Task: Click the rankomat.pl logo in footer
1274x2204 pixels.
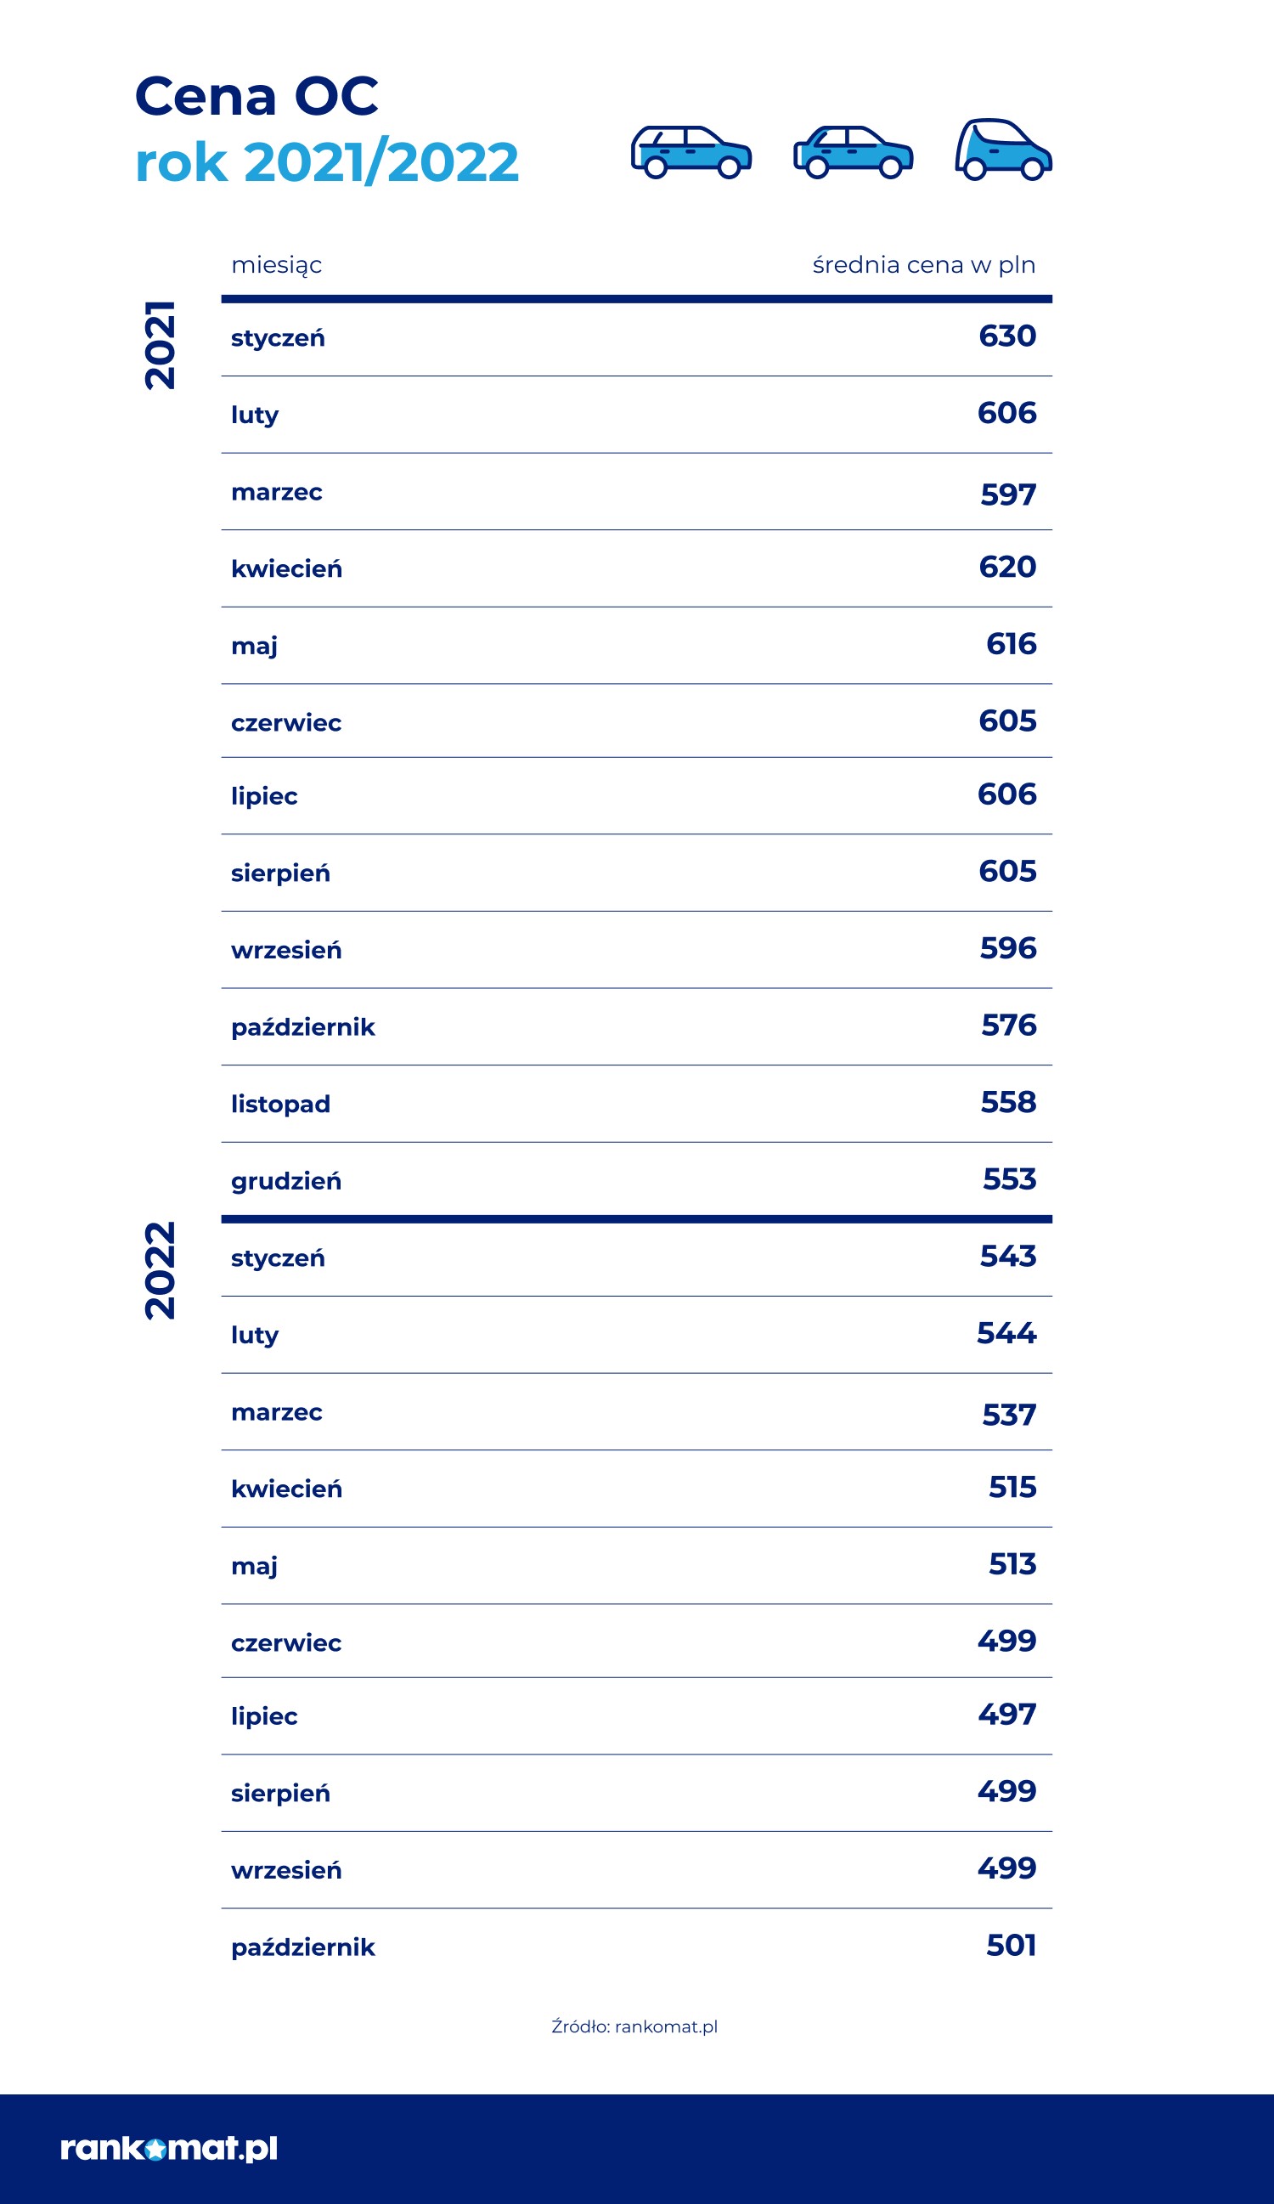Action: pyautogui.click(x=169, y=2147)
